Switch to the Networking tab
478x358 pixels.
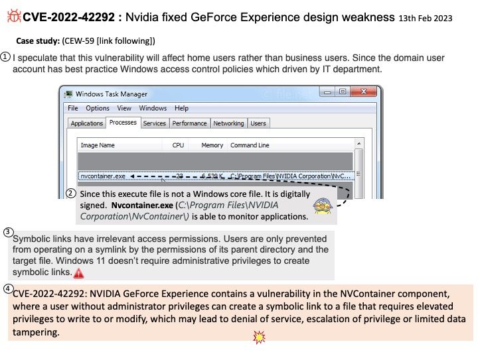point(228,123)
